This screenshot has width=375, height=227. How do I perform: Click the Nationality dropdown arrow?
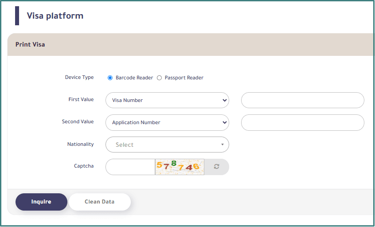coord(222,145)
